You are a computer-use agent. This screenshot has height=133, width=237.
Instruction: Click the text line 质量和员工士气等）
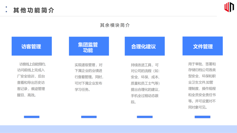(145, 83)
